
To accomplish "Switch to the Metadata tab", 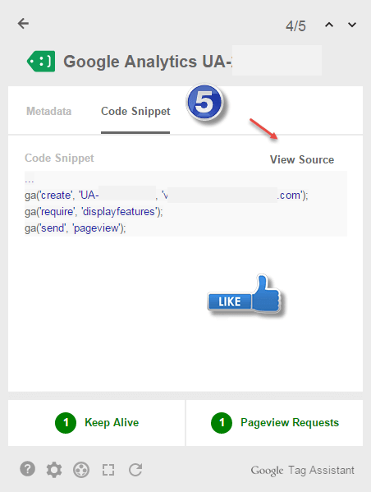I will [x=49, y=111].
